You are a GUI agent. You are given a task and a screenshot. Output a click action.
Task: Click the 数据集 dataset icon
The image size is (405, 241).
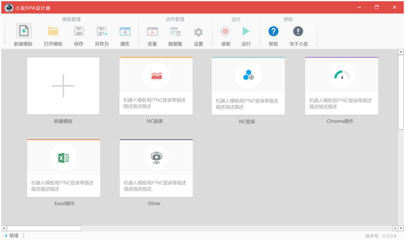click(x=175, y=32)
